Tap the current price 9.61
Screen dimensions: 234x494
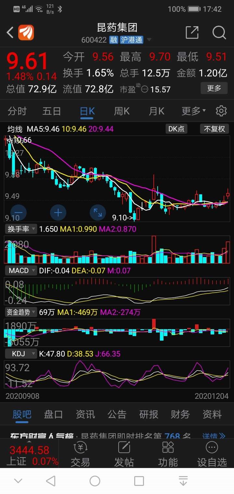[x=27, y=61]
